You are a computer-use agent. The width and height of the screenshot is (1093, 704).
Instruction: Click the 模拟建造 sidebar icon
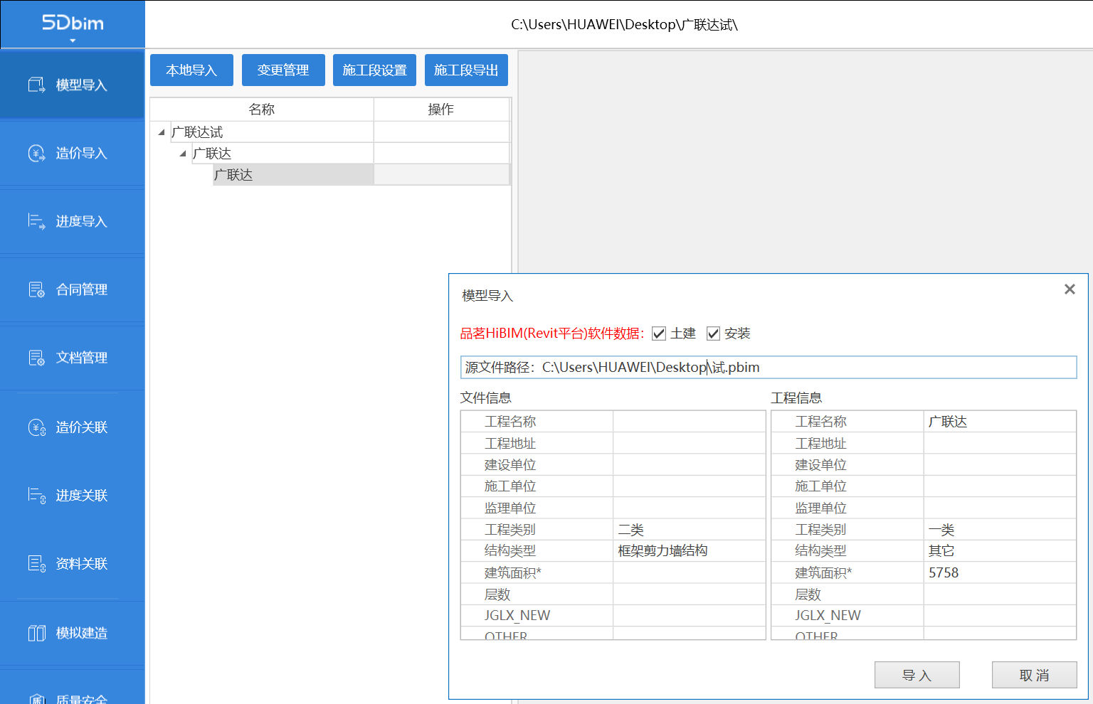36,634
